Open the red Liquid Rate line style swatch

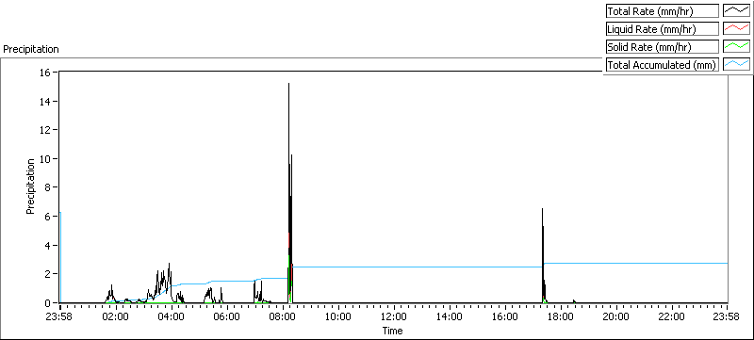pyautogui.click(x=737, y=29)
